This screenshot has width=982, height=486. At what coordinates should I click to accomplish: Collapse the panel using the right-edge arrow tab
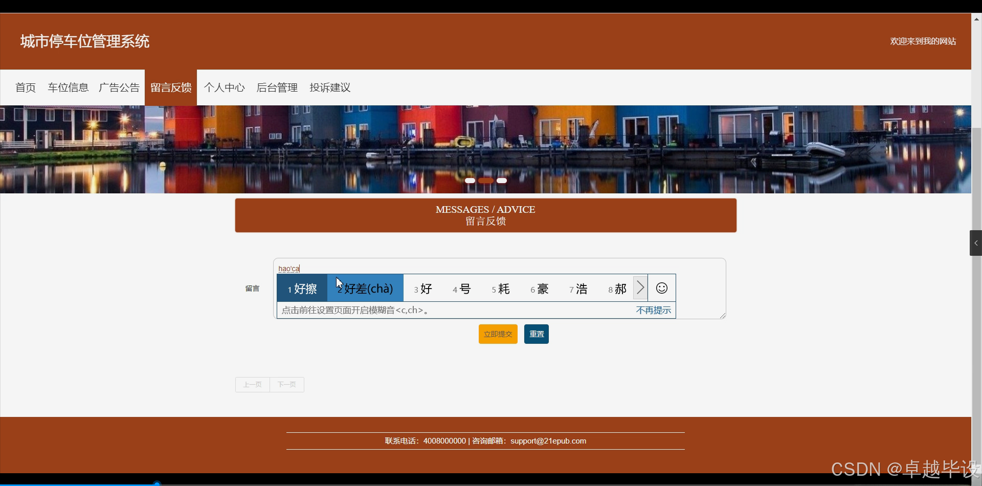point(975,242)
